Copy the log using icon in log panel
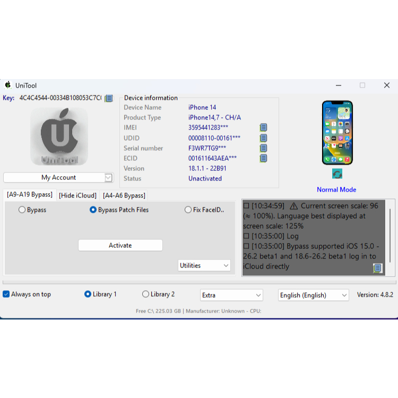398x398 pixels. 377,268
